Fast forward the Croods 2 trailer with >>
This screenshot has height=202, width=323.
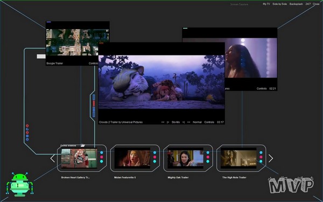[188, 122]
